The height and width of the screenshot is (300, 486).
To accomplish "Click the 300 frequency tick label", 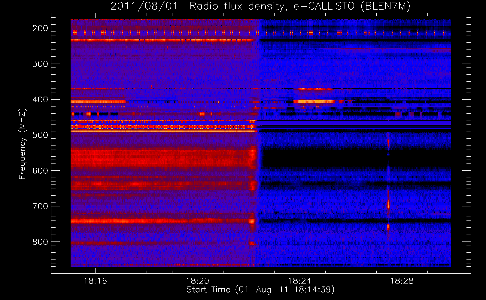I will 40,64.
